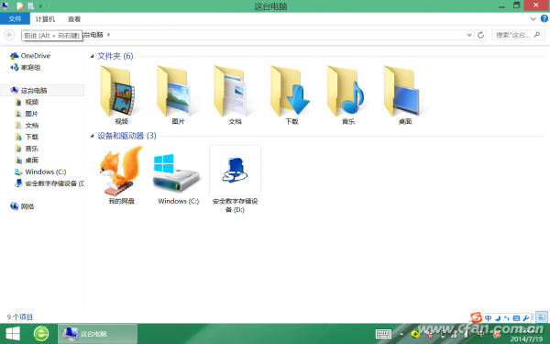Open the address bar history dropdown
Screen dimensions: 550x344
pos(469,35)
